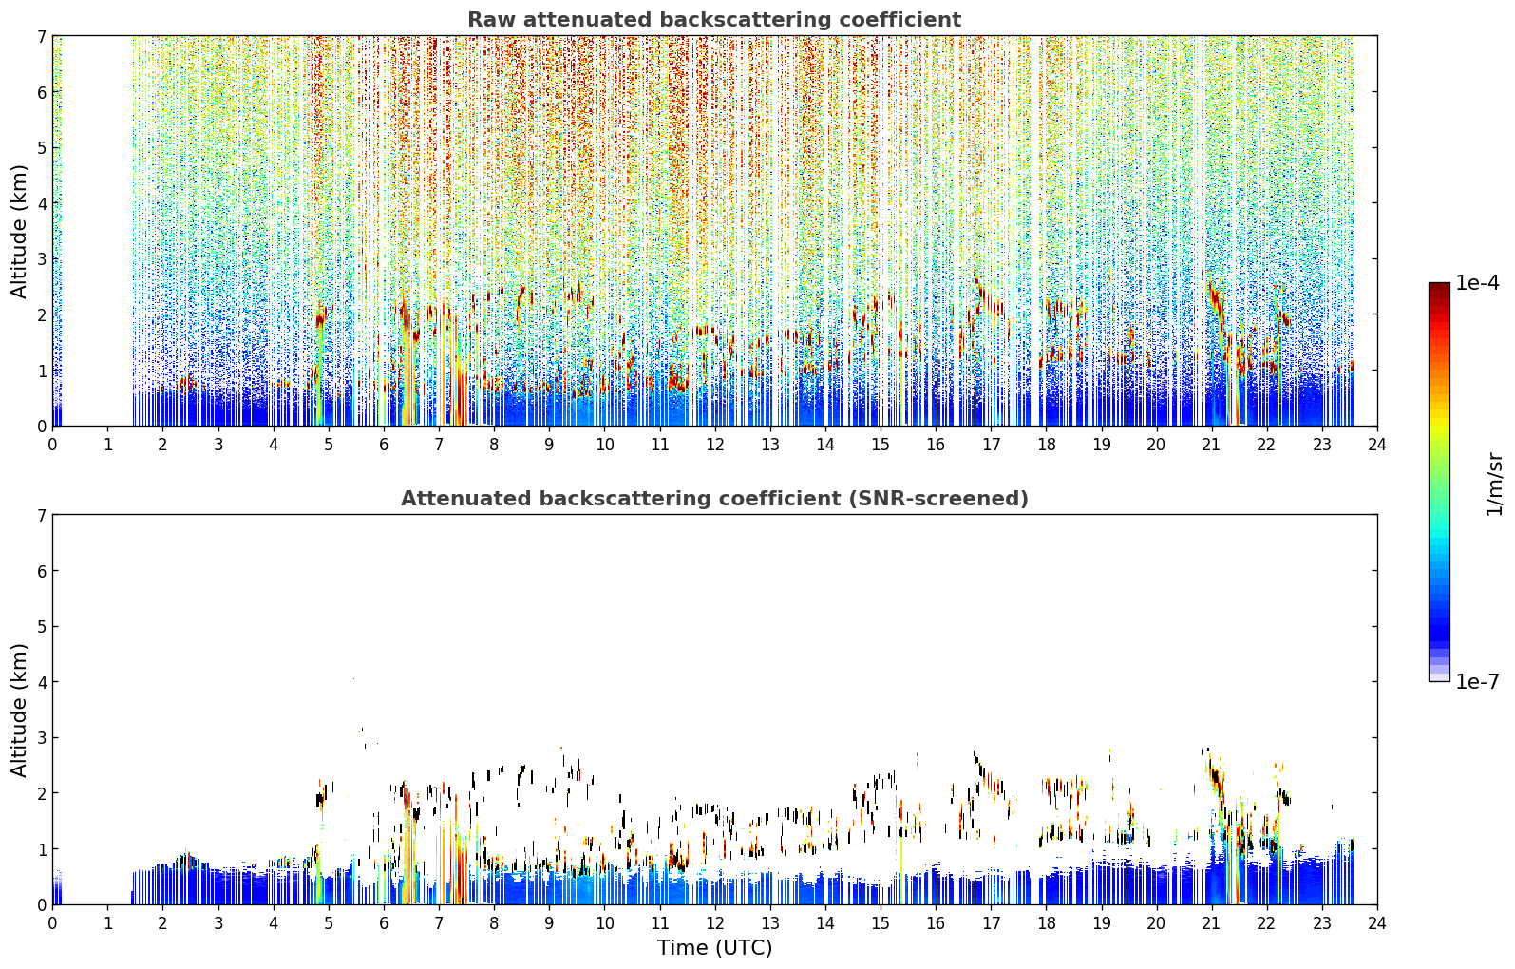Click the '1e-7' colorbar label
The width and height of the screenshot is (1515, 969).
(1477, 682)
